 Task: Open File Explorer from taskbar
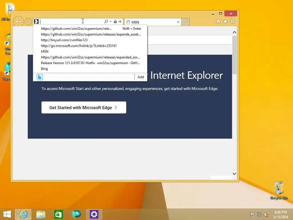click(x=41, y=214)
